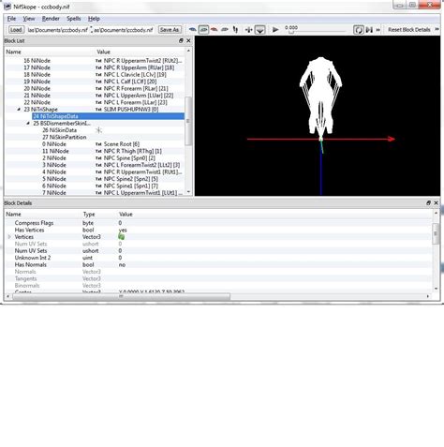Click Block Details scroll up arrow
Image resolution: width=444 pixels, height=447 pixels.
click(x=436, y=213)
